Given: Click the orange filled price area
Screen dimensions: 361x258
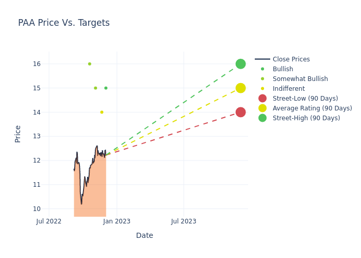Looking at the screenshot, I should pos(90,196).
